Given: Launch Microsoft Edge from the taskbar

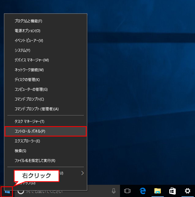Looking at the screenshot, I should pyautogui.click(x=142, y=191).
